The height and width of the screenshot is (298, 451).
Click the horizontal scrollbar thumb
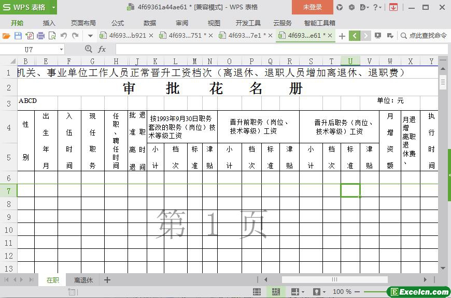pos(334,280)
